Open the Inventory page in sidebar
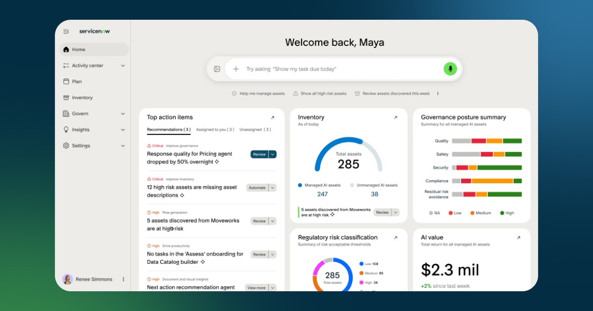The height and width of the screenshot is (311, 593). (94, 98)
